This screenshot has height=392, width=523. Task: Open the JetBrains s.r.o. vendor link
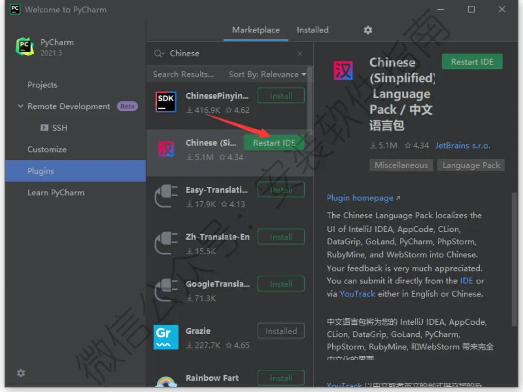pos(462,145)
